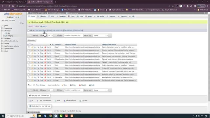Viewport: 210px width, 118px height.
Task: Click the bottom table search input field
Action: point(73,90)
